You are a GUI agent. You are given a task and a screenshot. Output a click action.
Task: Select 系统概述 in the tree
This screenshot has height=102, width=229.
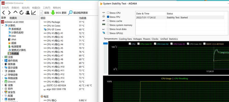click(16, 29)
